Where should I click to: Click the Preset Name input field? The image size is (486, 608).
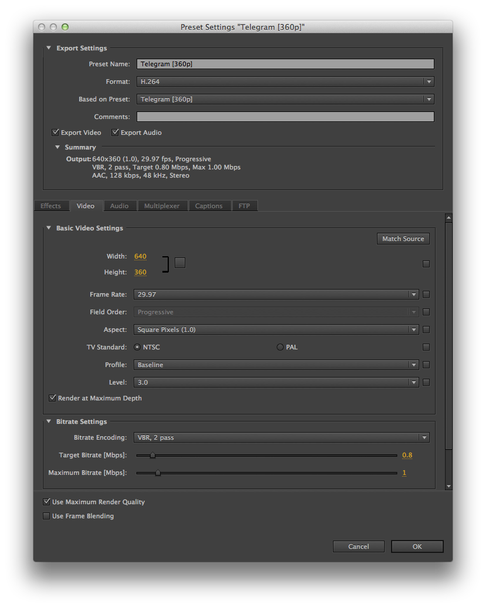[285, 64]
